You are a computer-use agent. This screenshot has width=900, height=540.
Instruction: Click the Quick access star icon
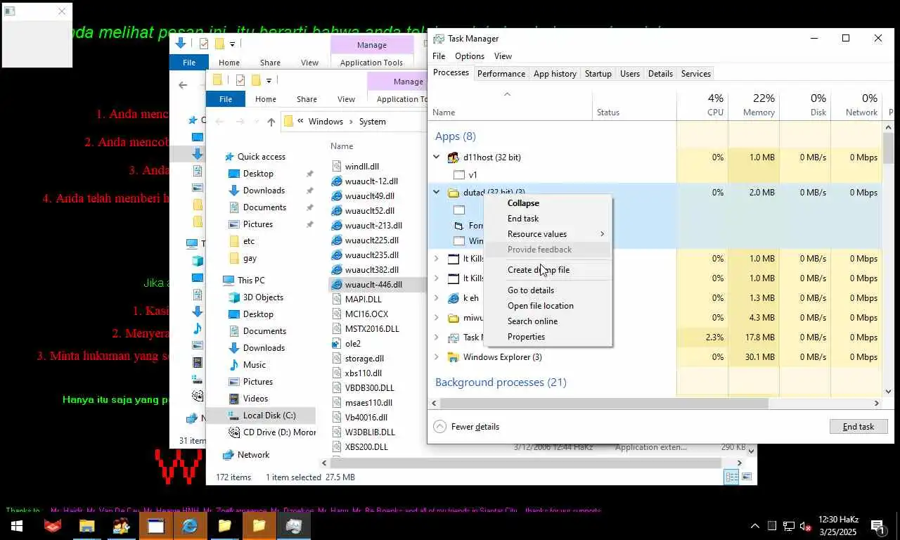tap(229, 157)
